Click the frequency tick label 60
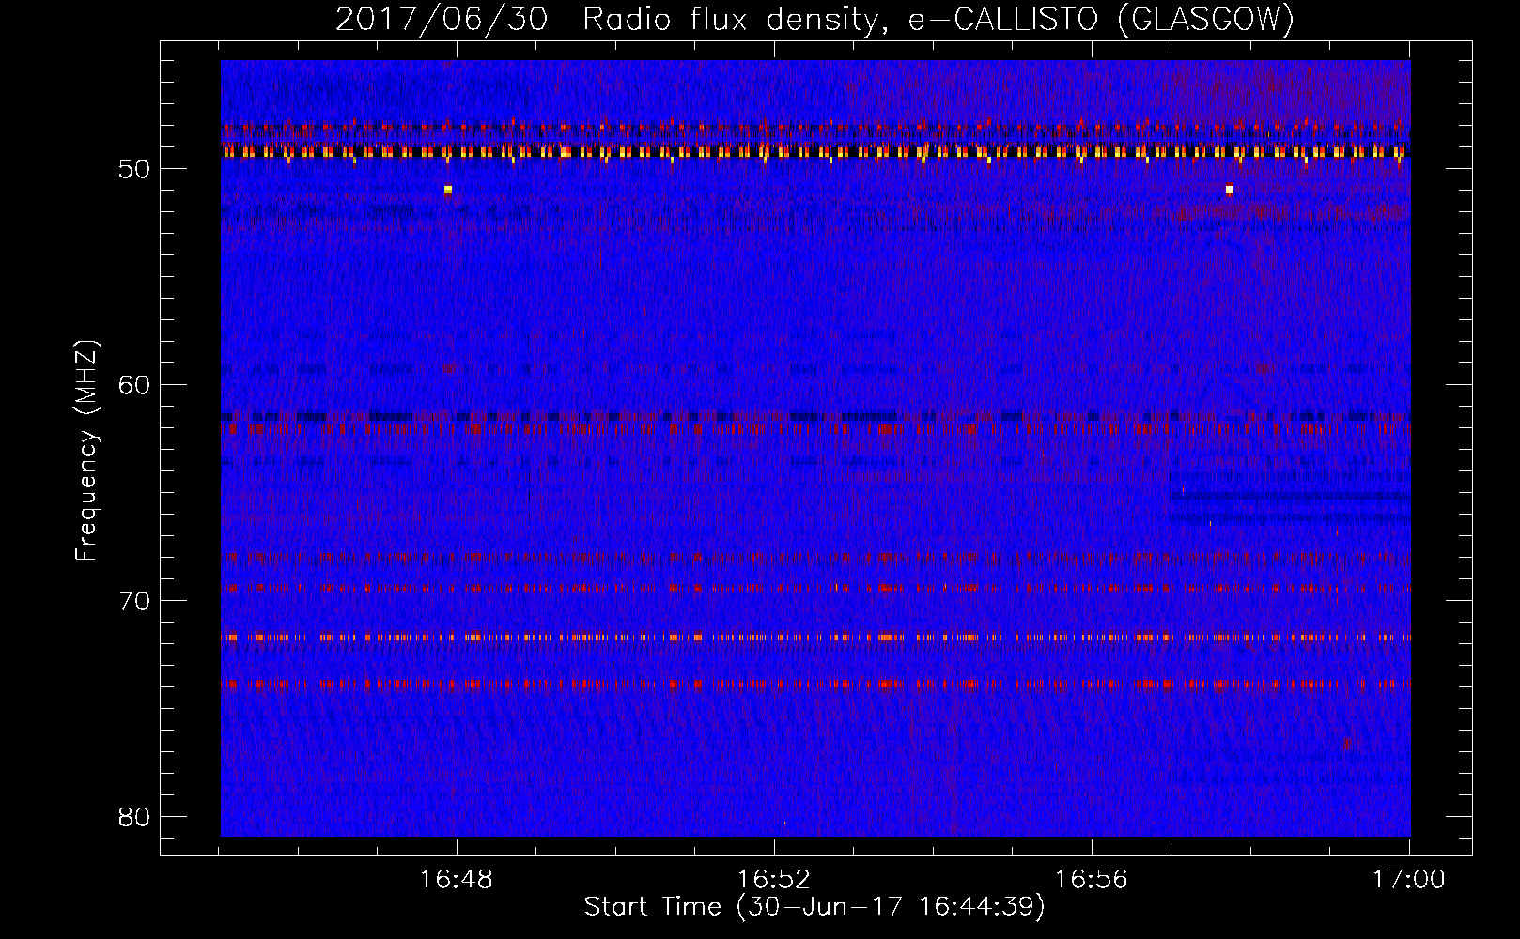The height and width of the screenshot is (939, 1520). [x=135, y=385]
